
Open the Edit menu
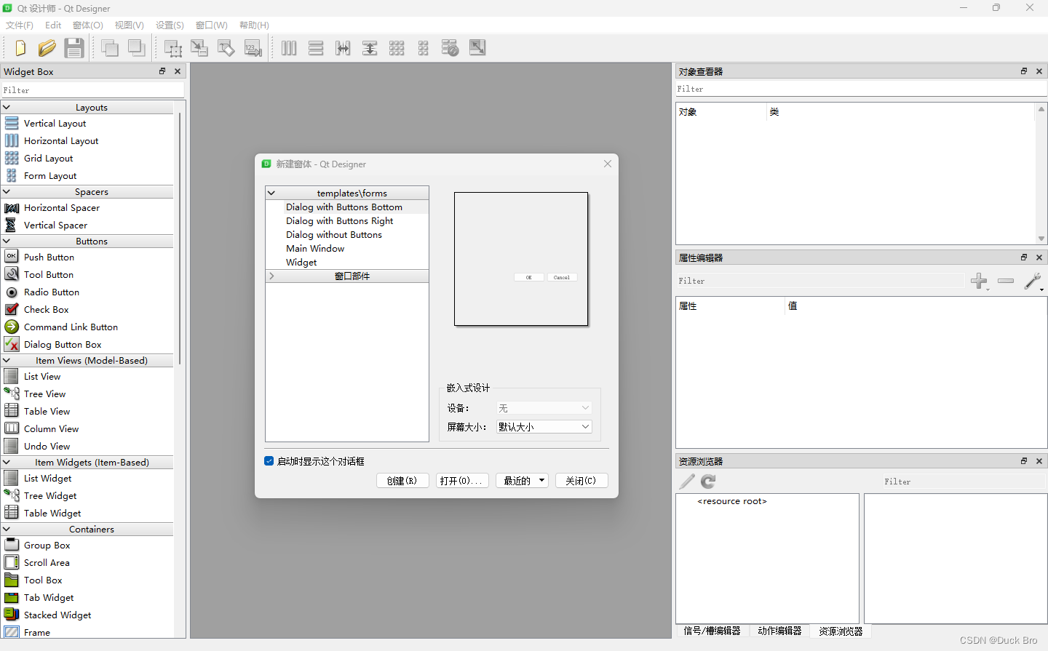click(53, 25)
